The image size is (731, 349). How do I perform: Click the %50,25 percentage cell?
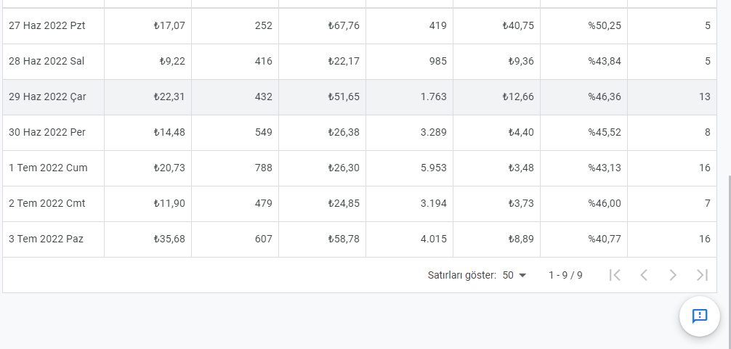(583, 25)
